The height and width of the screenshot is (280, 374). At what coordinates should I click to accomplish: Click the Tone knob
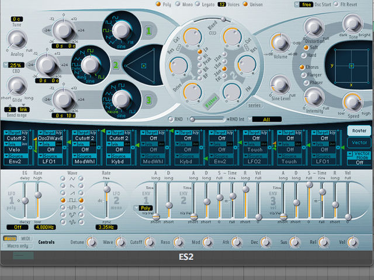tap(352, 23)
